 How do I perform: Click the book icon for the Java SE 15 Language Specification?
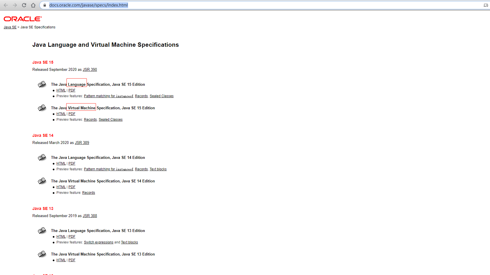tap(42, 84)
